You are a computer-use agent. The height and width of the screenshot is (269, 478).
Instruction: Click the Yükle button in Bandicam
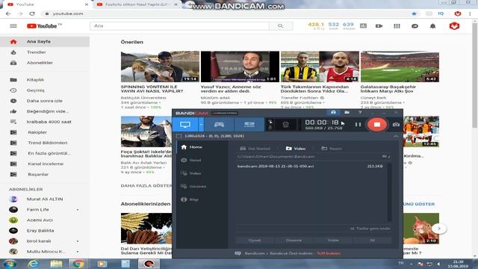tap(333, 241)
